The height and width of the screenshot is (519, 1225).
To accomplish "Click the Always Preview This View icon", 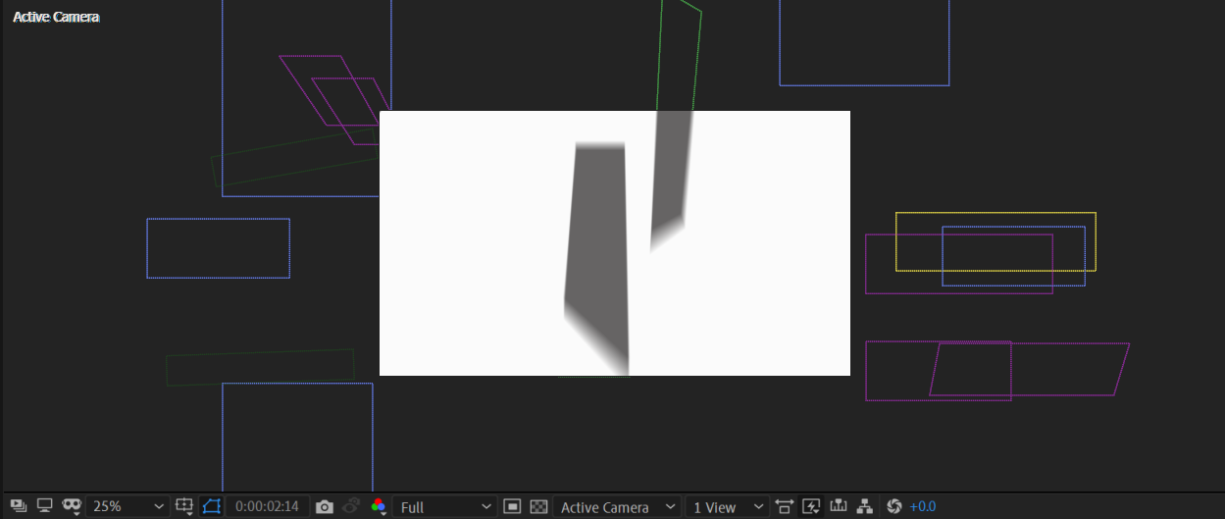I will [18, 506].
